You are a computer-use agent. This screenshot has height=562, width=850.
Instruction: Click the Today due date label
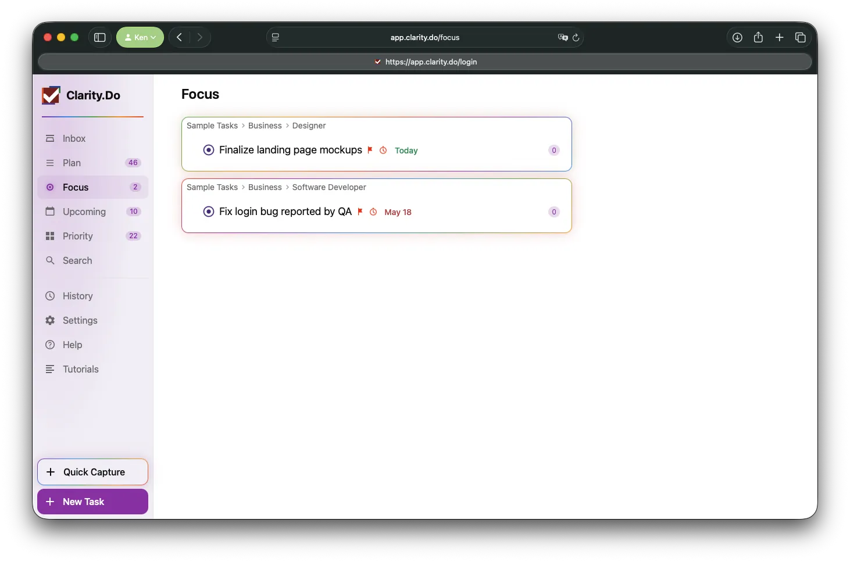tap(406, 151)
